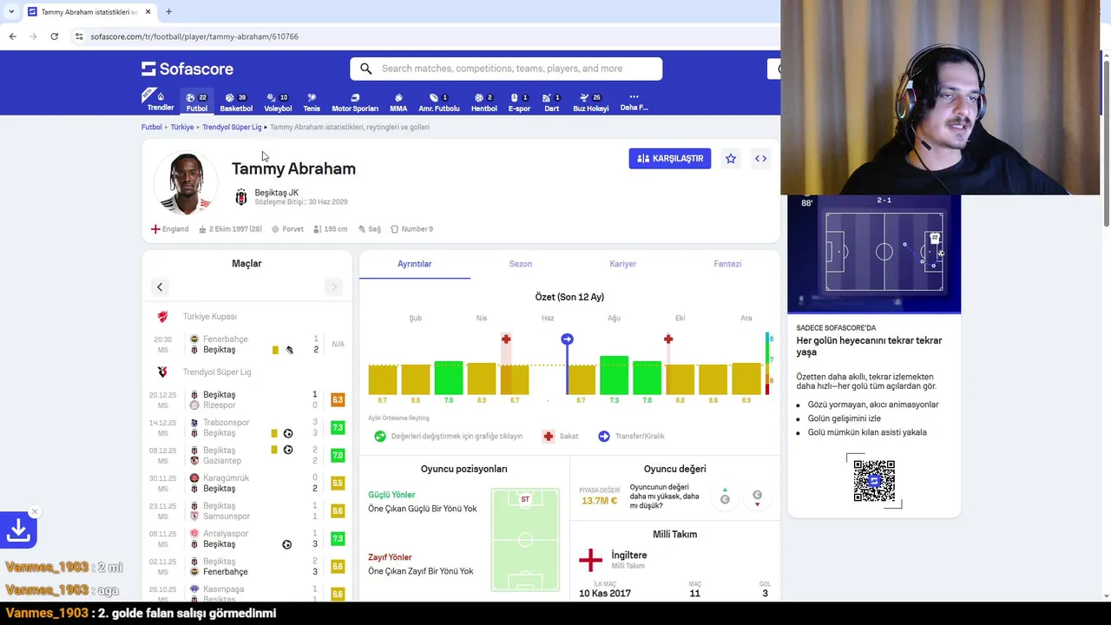Open the Sofascore home logo
1111x625 pixels.
[x=187, y=69]
